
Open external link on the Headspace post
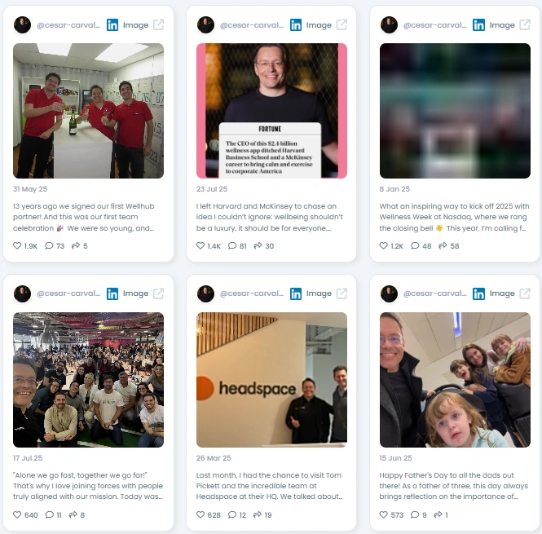(x=342, y=293)
